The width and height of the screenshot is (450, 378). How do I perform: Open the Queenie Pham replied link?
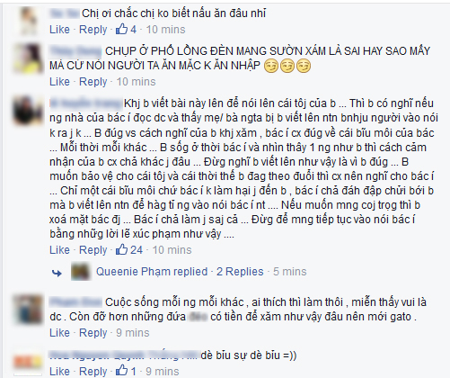tap(152, 272)
